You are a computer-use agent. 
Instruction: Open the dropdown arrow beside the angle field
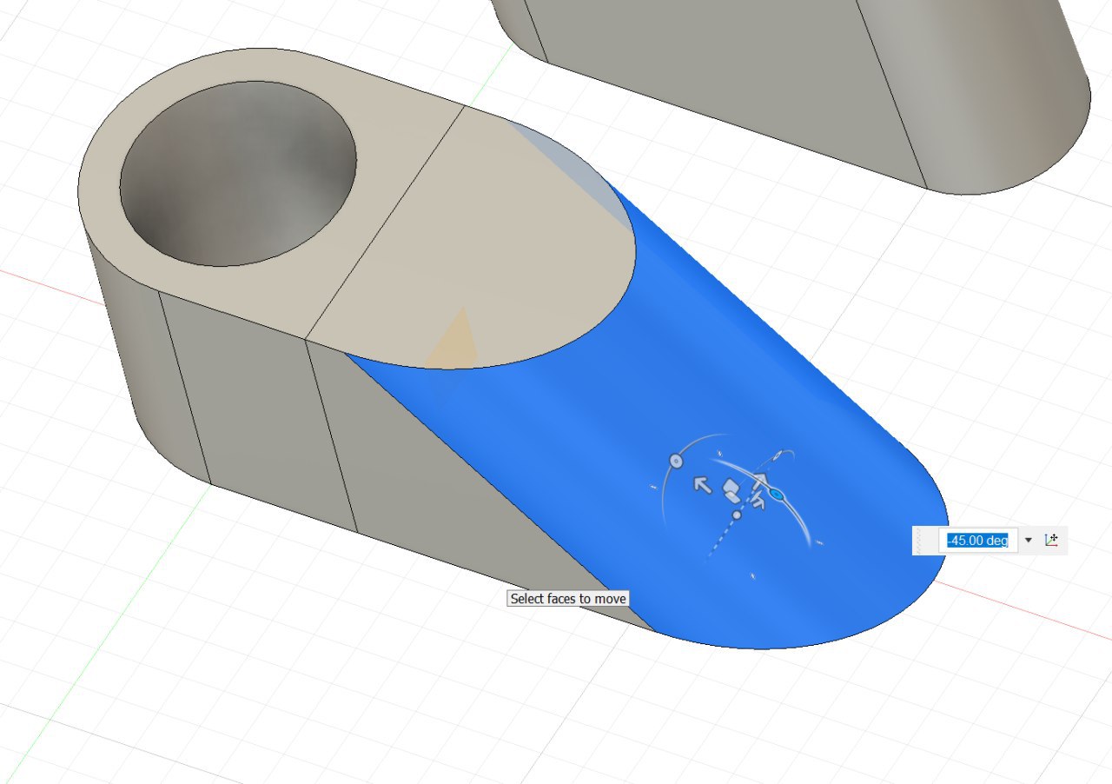(x=1029, y=541)
